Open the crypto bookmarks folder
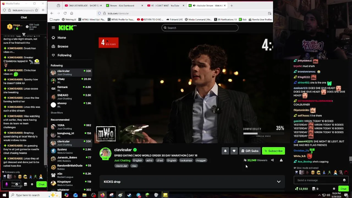Viewport: 352px width, 198px height. (55, 20)
